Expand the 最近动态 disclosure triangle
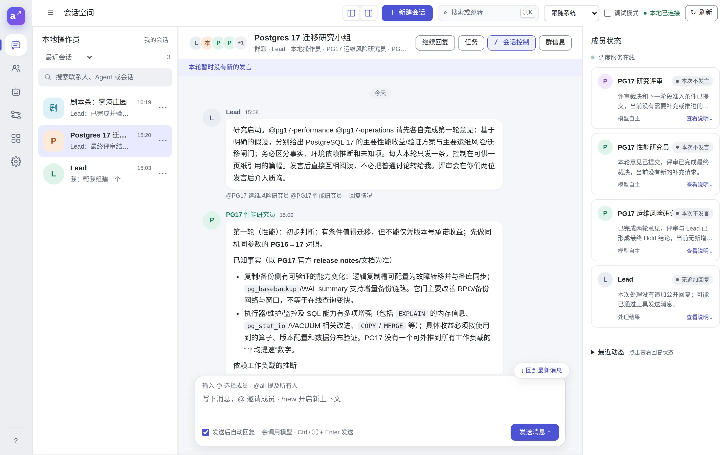 [593, 352]
